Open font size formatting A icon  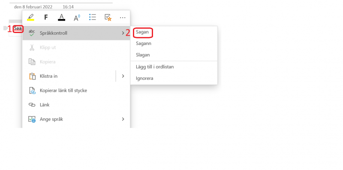point(77,17)
